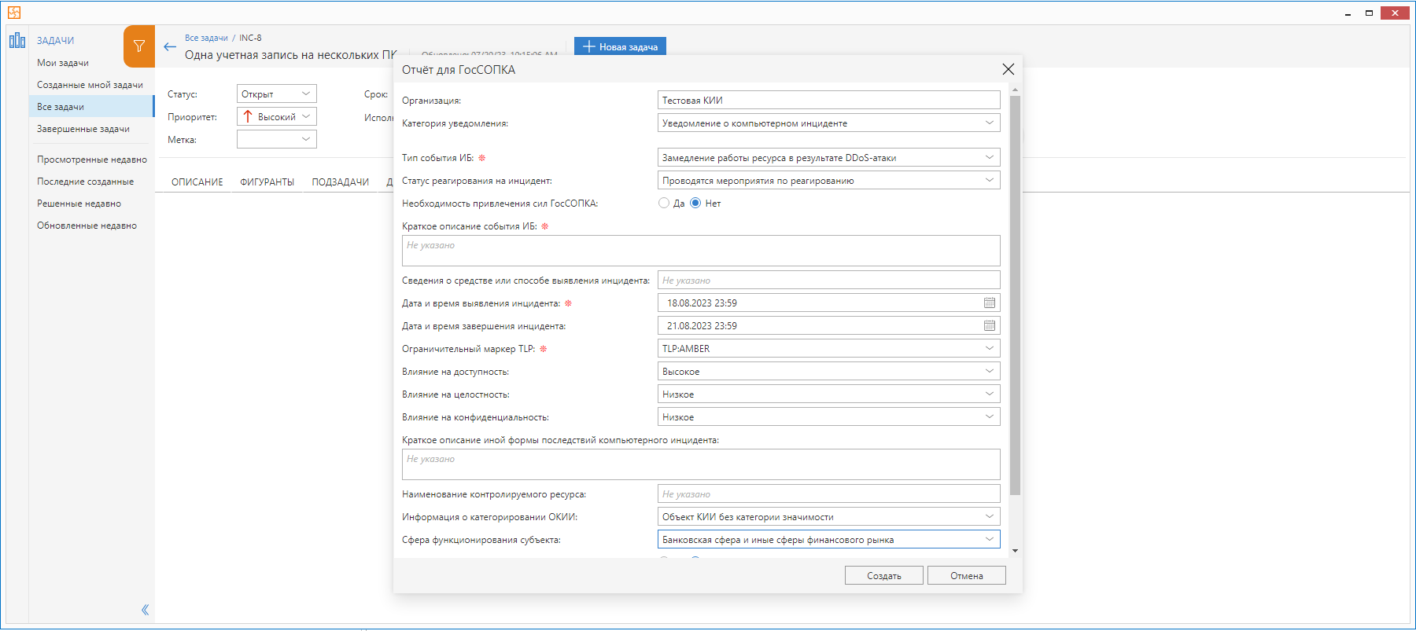Collapse the sidebar with double chevron icon
The width and height of the screenshot is (1416, 631).
[146, 610]
